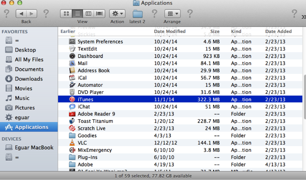Select the unnamed disk under Devices
Viewport: 306px width, 180px height.
[x=29, y=157]
